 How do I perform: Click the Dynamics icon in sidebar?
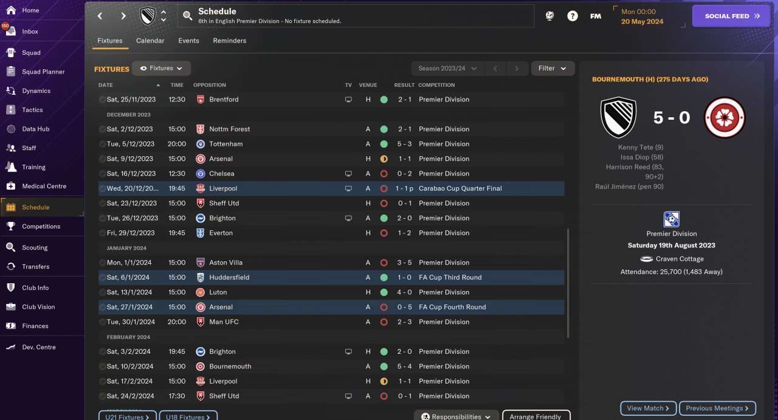[x=10, y=91]
